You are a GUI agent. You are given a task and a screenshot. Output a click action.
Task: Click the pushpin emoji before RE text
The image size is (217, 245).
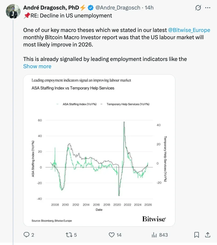click(x=26, y=16)
